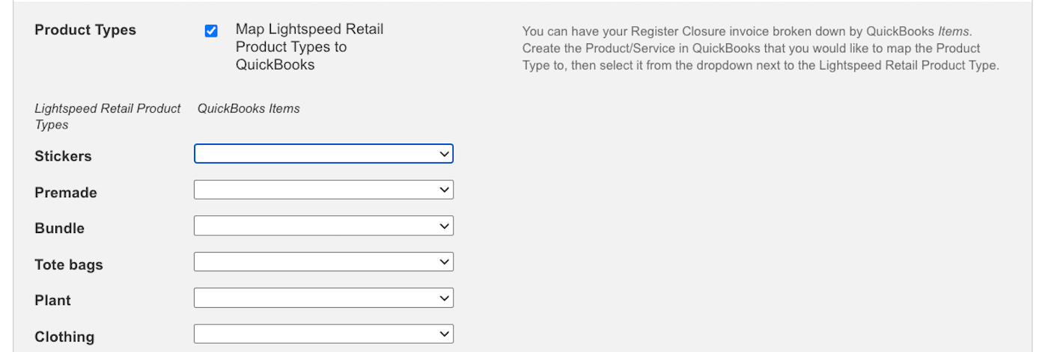
Task: Click the Register Closure invoice help text
Action: (x=761, y=49)
